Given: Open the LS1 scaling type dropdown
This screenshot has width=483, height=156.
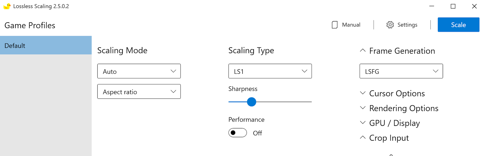Looking at the screenshot, I should (270, 71).
